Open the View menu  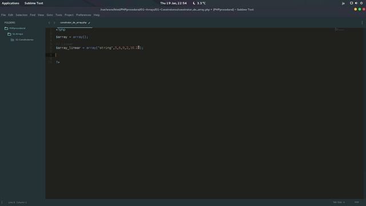pyautogui.click(x=41, y=15)
